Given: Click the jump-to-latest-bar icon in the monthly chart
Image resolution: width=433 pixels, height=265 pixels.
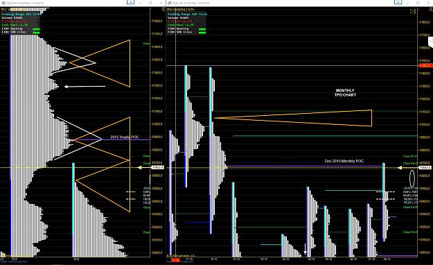Looking at the screenshot, I should click(413, 11).
